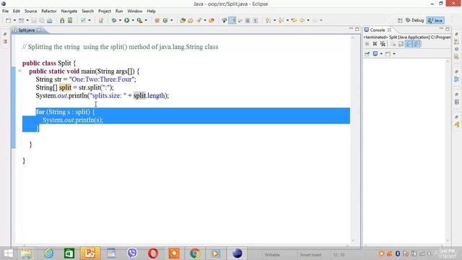Click the Debug bug toolbar icon
This screenshot has width=462, height=260.
pos(114,20)
